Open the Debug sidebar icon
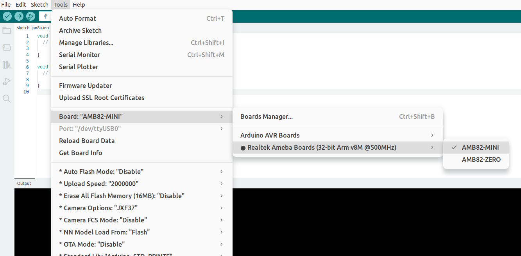Screen dimensions: 521x256 7,81
